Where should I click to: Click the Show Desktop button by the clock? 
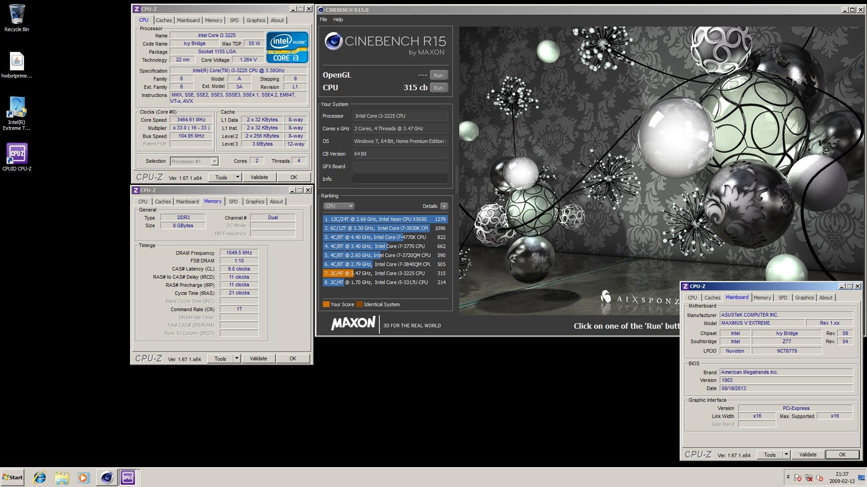(x=861, y=477)
